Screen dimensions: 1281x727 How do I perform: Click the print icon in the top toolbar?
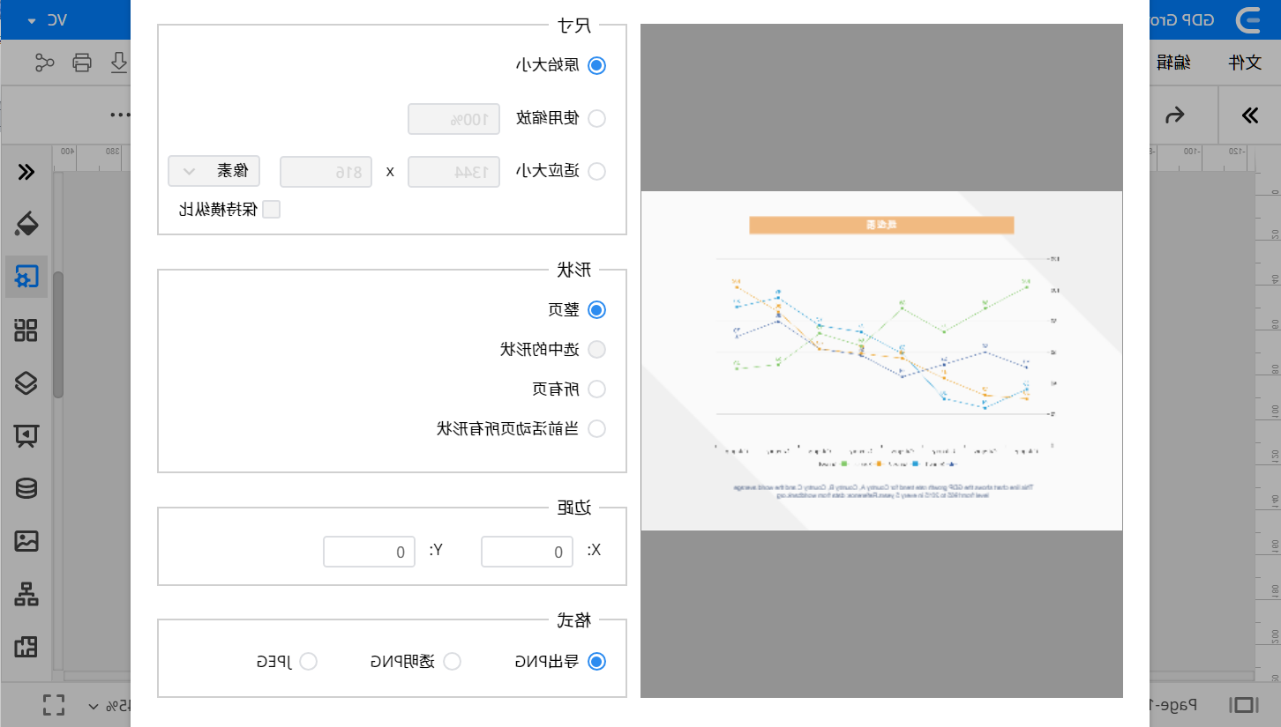pos(82,62)
